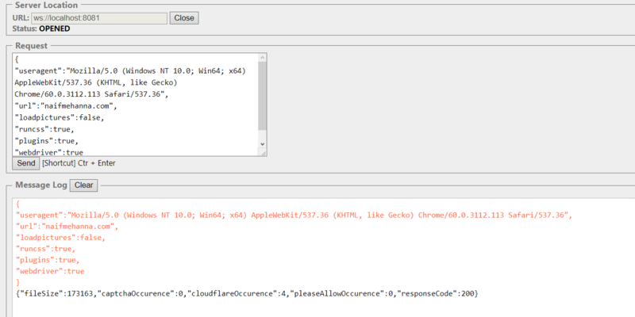The width and height of the screenshot is (635, 317).
Task: Place cursor on "plugins":true line in Request
Action: click(49, 140)
